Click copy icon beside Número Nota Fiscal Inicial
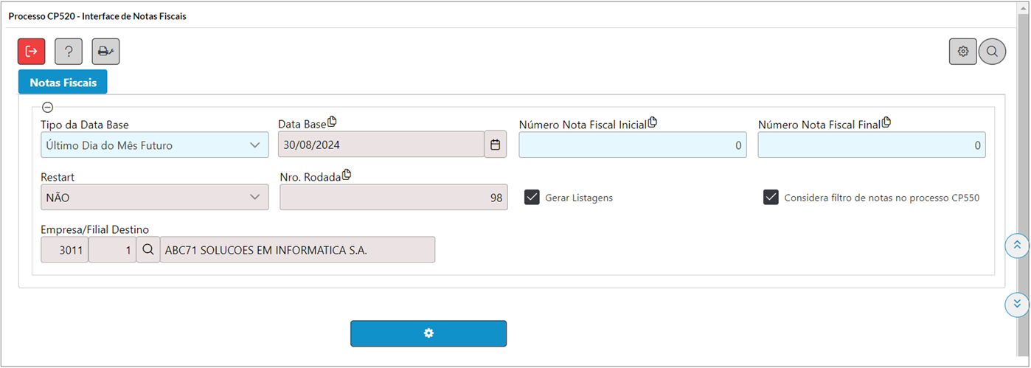The image size is (1031, 368). (x=652, y=122)
